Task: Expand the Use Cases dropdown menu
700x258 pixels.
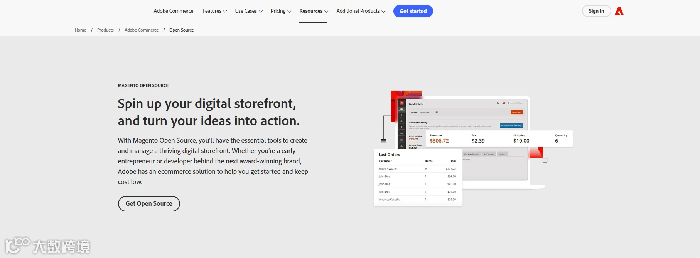Action: (x=249, y=11)
